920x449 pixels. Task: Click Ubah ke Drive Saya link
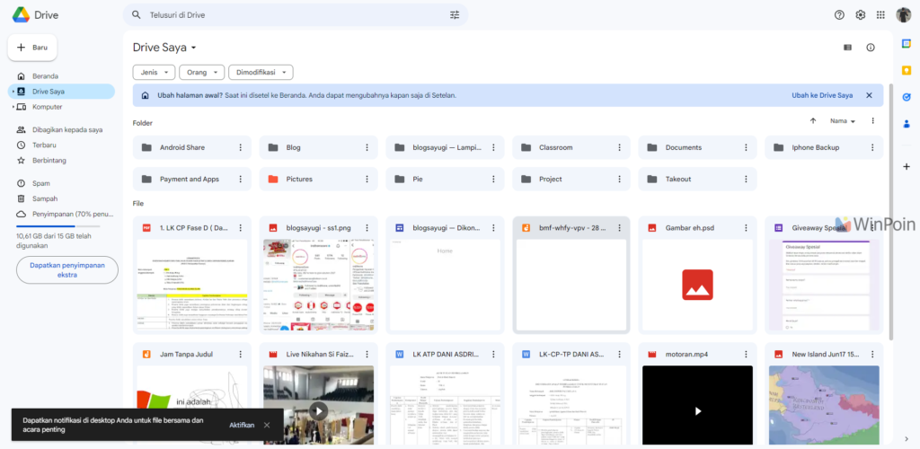point(821,95)
